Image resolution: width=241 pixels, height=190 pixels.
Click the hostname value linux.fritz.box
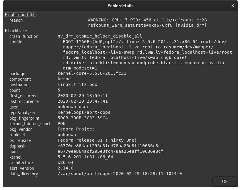tap(77, 84)
